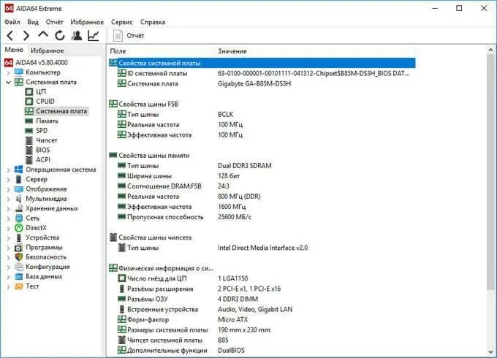Select the ЦП tree item icon

[x=29, y=91]
